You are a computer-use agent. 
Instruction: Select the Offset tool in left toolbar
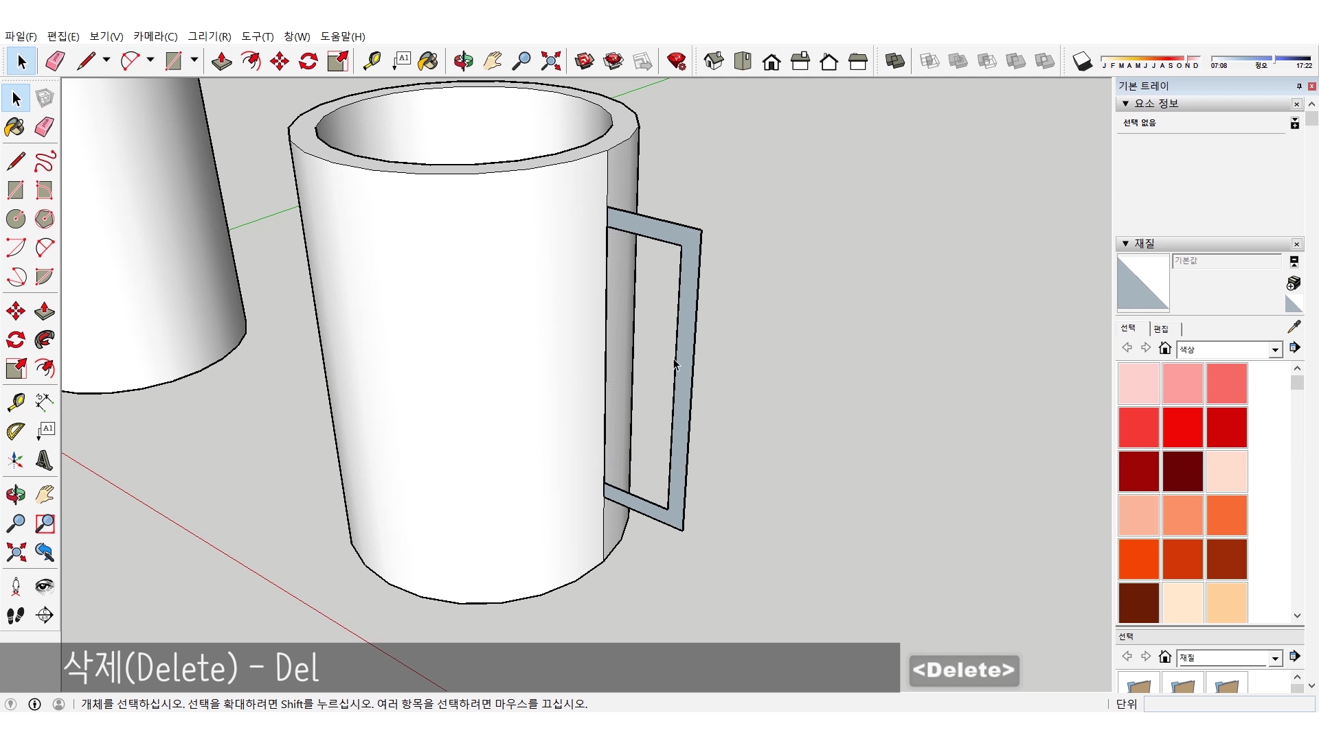[45, 368]
